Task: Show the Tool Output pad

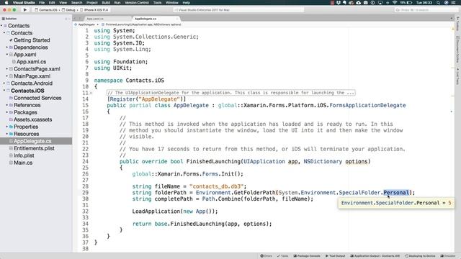Action: point(335,256)
